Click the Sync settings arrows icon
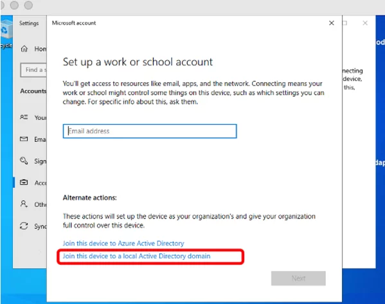This screenshot has width=385, height=304. tap(24, 226)
